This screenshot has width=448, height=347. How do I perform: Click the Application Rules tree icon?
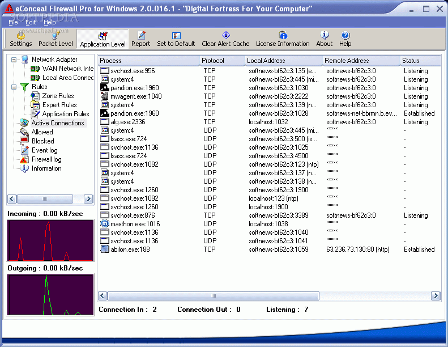click(x=35, y=114)
